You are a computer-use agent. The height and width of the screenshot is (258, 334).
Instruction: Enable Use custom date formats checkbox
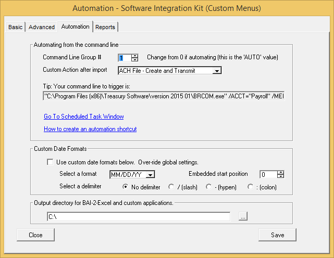[50, 162]
